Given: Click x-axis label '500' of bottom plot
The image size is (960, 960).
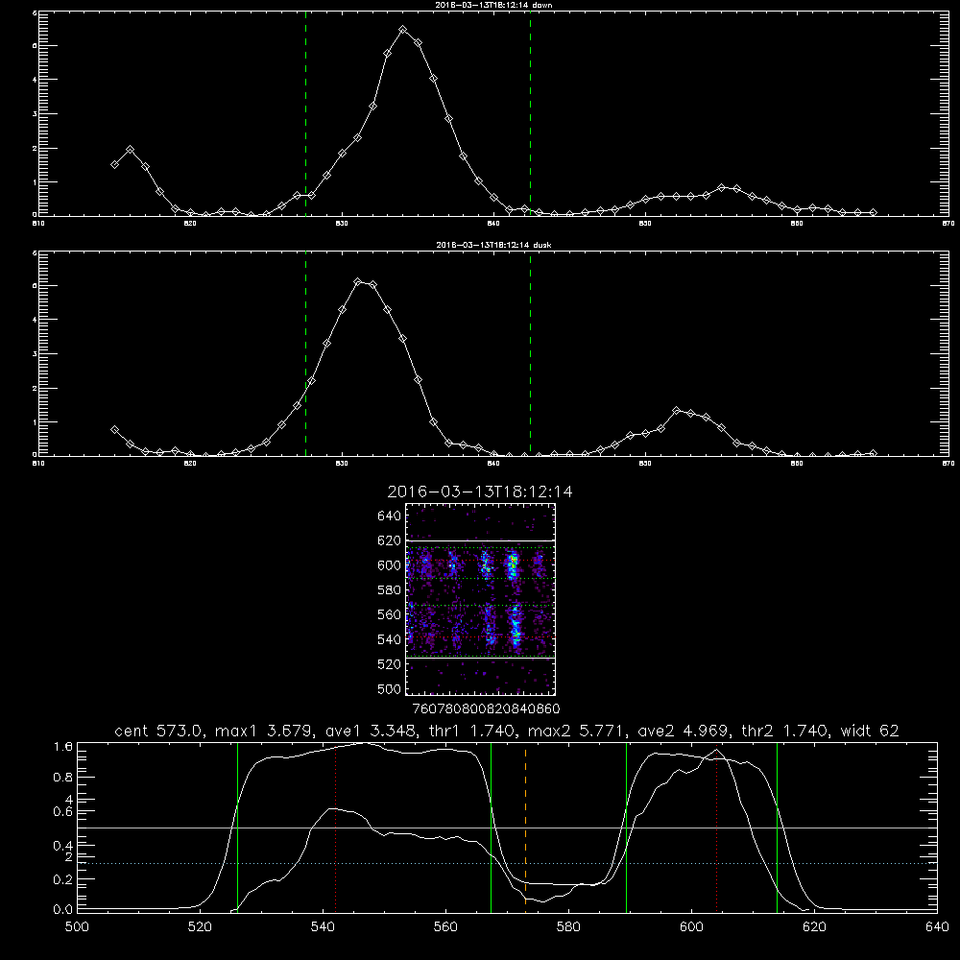Looking at the screenshot, I should tap(77, 927).
